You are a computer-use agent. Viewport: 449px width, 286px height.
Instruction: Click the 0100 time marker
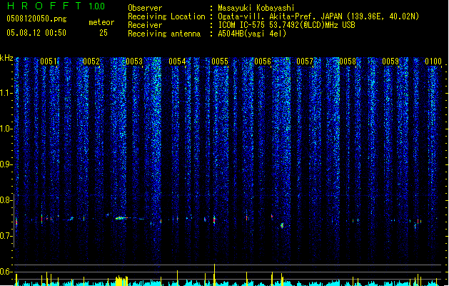tap(433, 61)
